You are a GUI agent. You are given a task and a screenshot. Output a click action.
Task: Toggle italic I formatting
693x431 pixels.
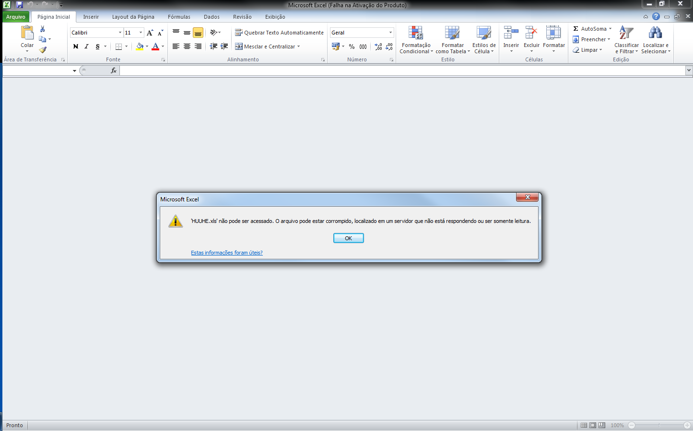click(x=87, y=47)
